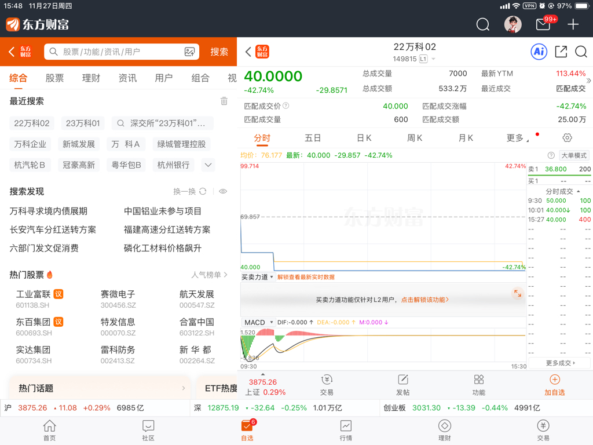Switch to the 用户 tab

(164, 78)
